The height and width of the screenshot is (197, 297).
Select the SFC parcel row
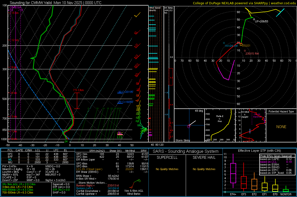(x=38, y=154)
